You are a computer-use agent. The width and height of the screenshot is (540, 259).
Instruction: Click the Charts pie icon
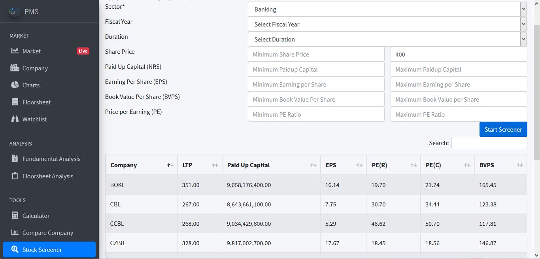[x=15, y=85]
